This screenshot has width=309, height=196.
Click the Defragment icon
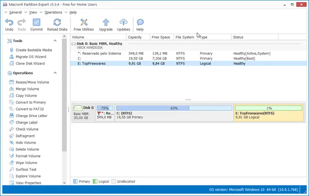(11, 136)
